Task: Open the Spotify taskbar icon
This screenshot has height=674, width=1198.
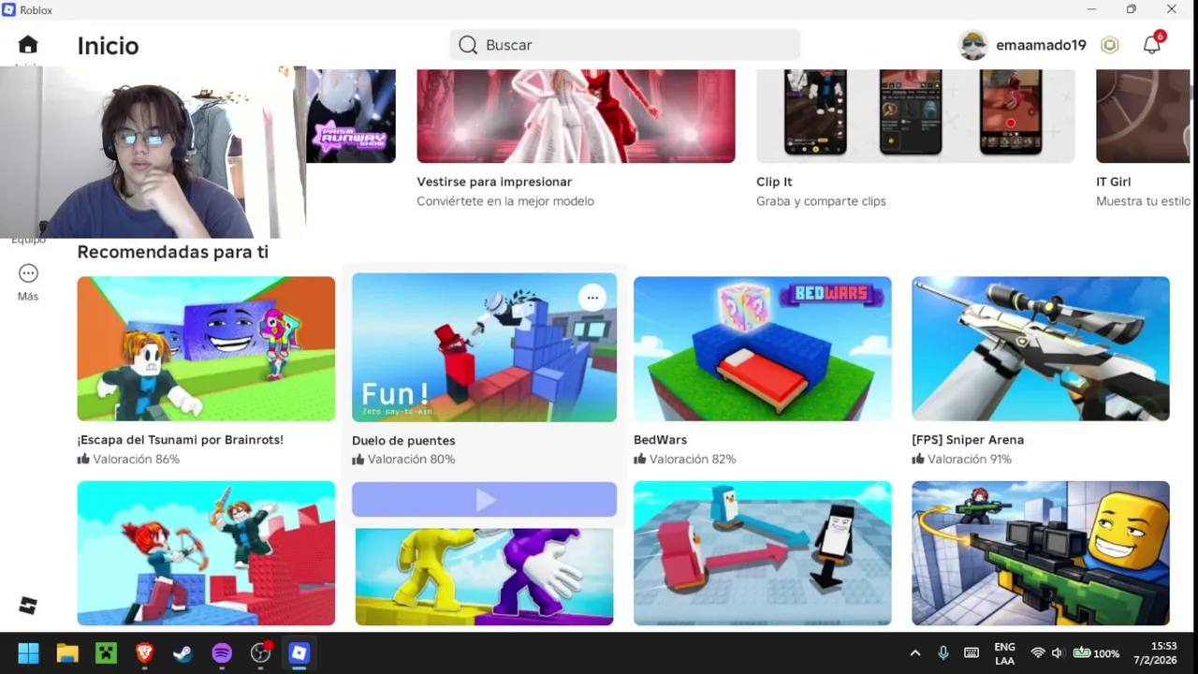Action: [x=222, y=653]
